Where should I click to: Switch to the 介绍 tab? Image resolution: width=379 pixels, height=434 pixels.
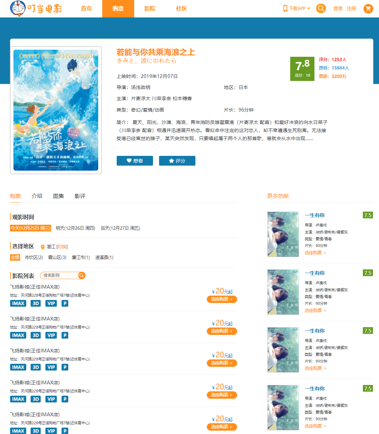[37, 196]
